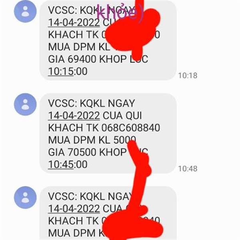This screenshot has width=240, height=240.
Task: Select the partially visible bottom message bubble
Action: click(108, 213)
